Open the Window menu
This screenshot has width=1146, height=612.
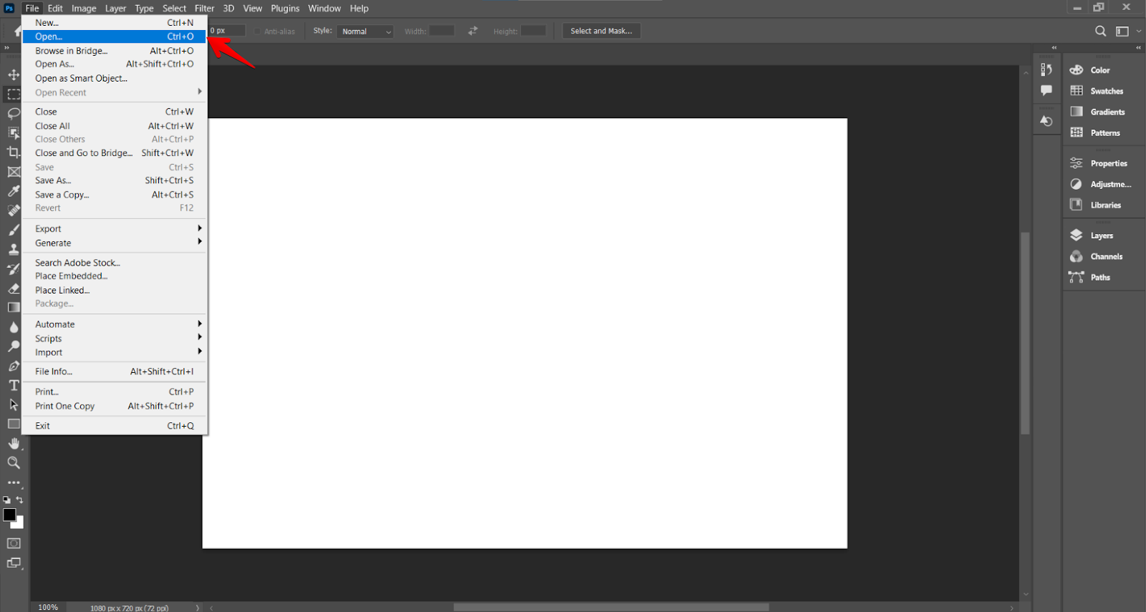pos(324,9)
